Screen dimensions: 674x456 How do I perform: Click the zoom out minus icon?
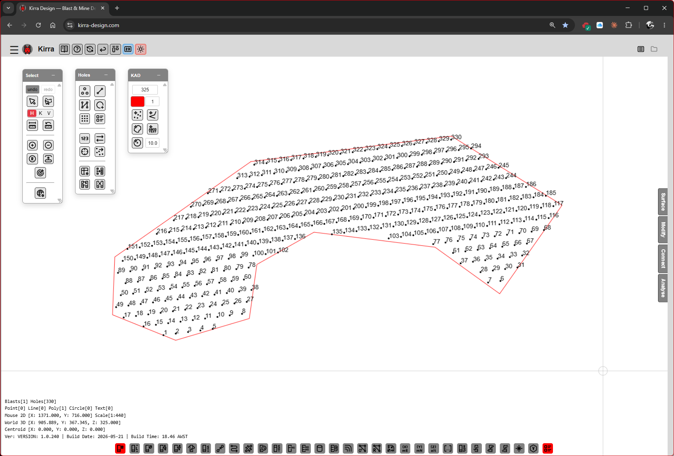(48, 145)
